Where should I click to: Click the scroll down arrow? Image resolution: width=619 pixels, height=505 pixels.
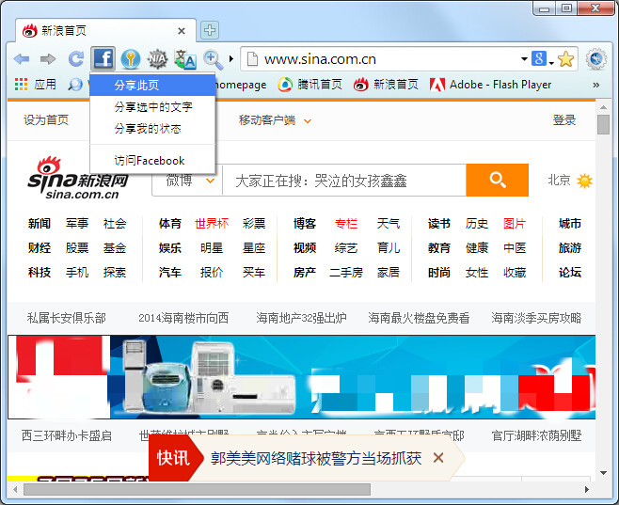(x=603, y=473)
